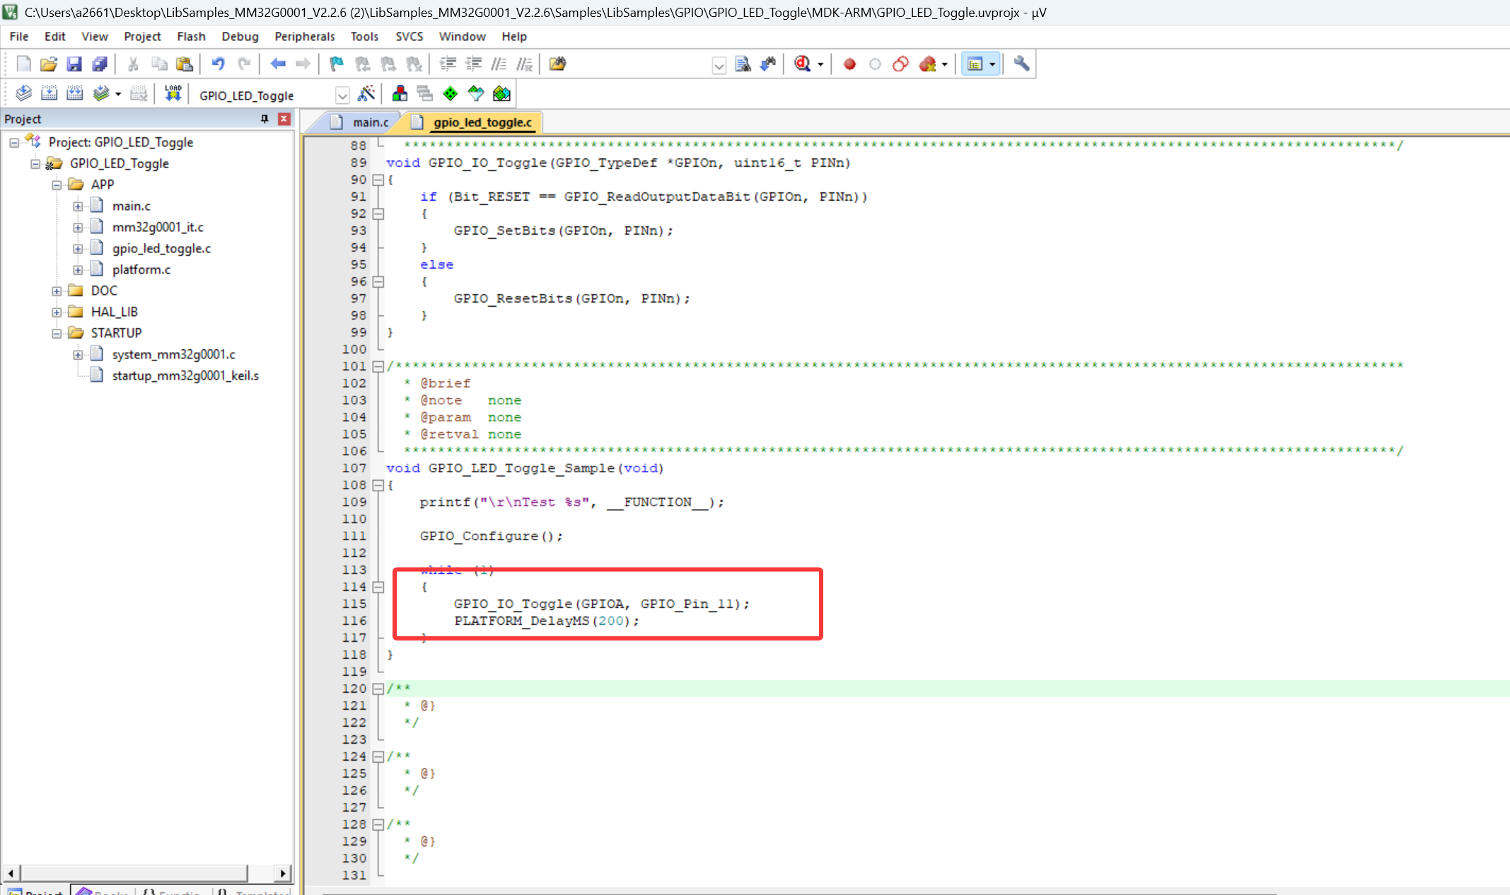Click the Save All icon
Viewport: 1510px width, 895px height.
(x=100, y=64)
